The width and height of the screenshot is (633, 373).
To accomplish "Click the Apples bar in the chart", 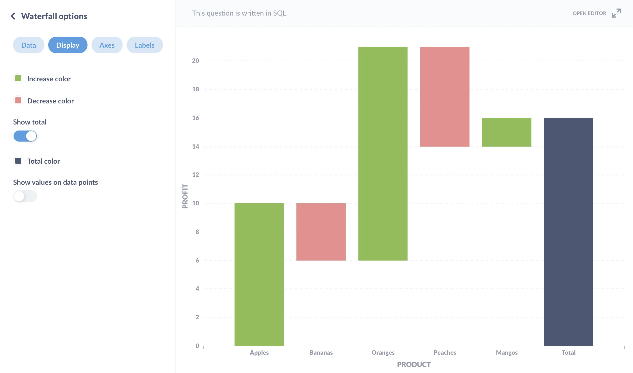I will (x=259, y=274).
